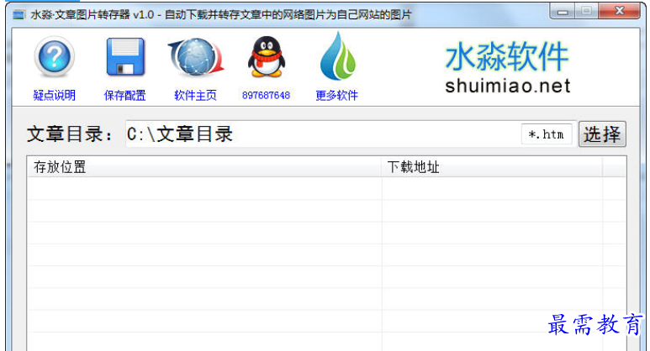Click the QQ number 897687648 link
This screenshot has width=650, height=351.
click(x=266, y=95)
